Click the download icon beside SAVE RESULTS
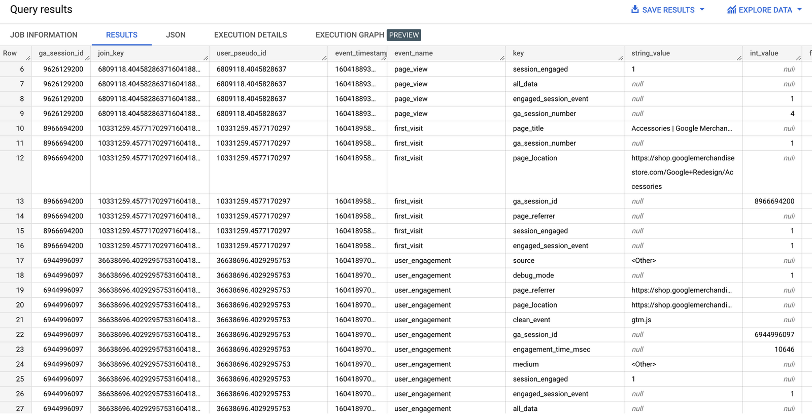This screenshot has height=415, width=812. coord(634,9)
